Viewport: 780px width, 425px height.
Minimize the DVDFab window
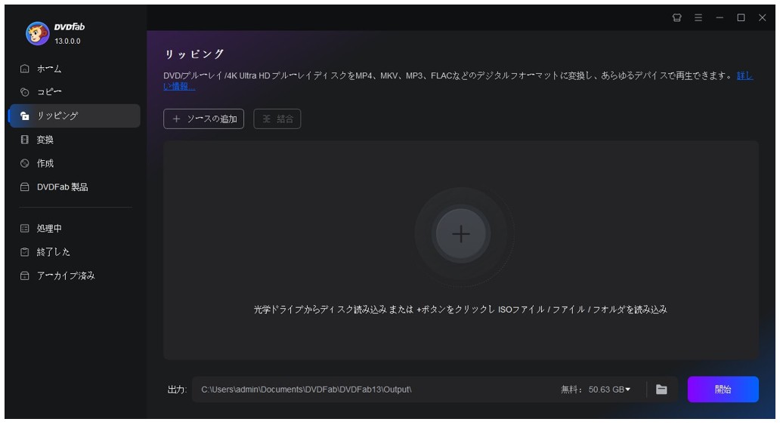click(x=720, y=17)
